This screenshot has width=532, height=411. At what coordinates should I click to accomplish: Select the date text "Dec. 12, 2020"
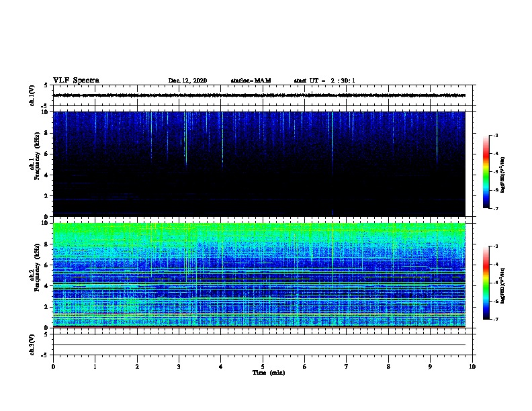click(187, 81)
